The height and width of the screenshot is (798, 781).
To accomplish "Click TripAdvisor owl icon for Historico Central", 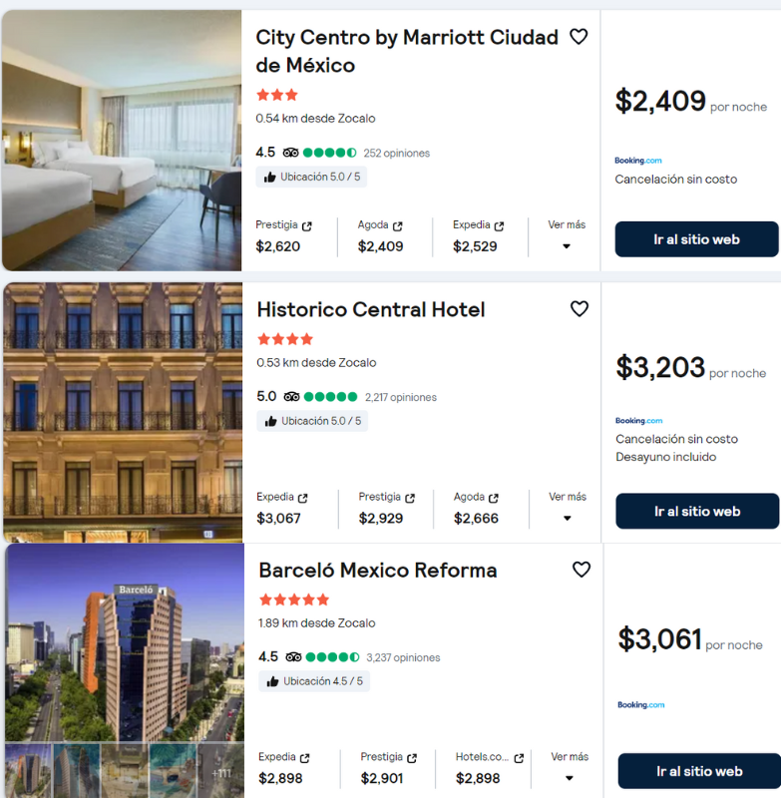I will click(x=291, y=397).
